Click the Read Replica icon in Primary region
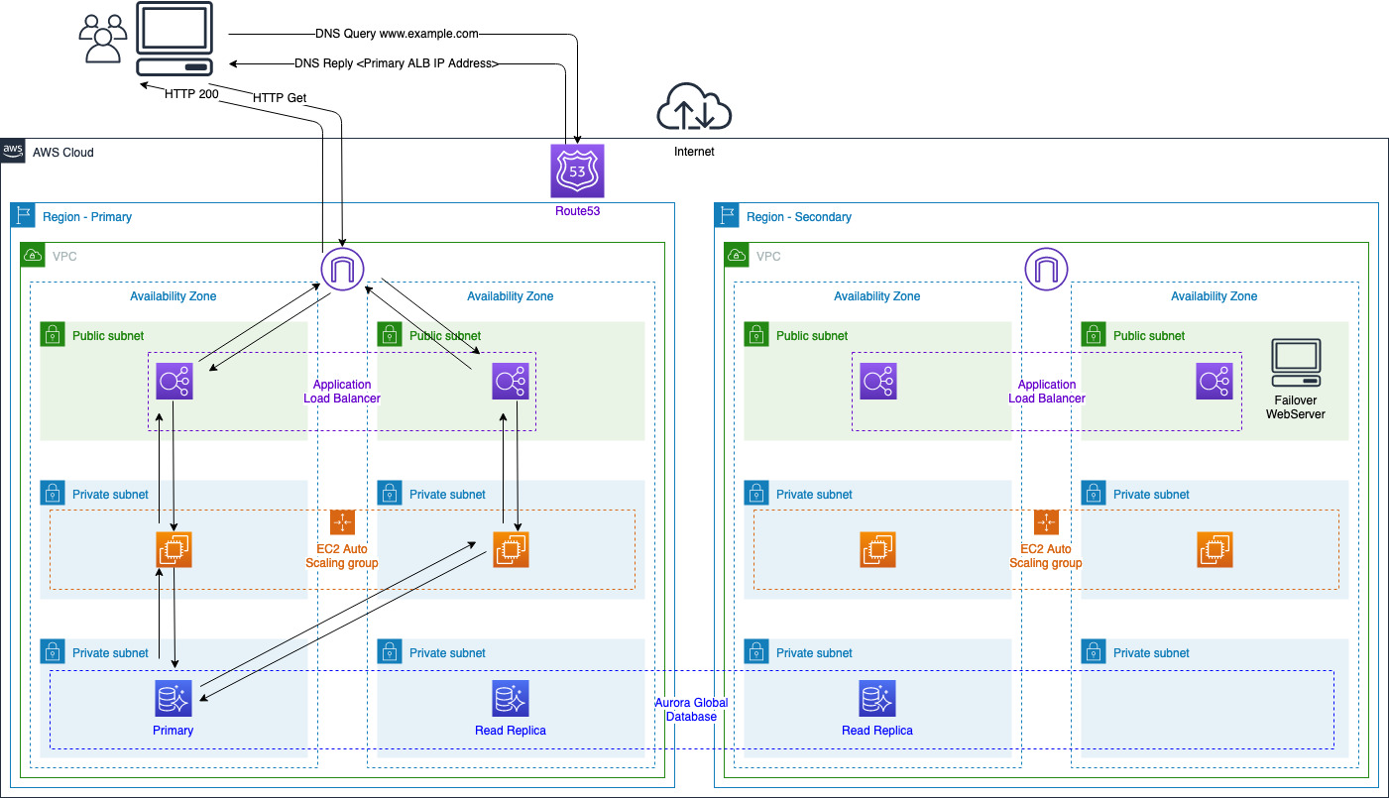 (511, 698)
